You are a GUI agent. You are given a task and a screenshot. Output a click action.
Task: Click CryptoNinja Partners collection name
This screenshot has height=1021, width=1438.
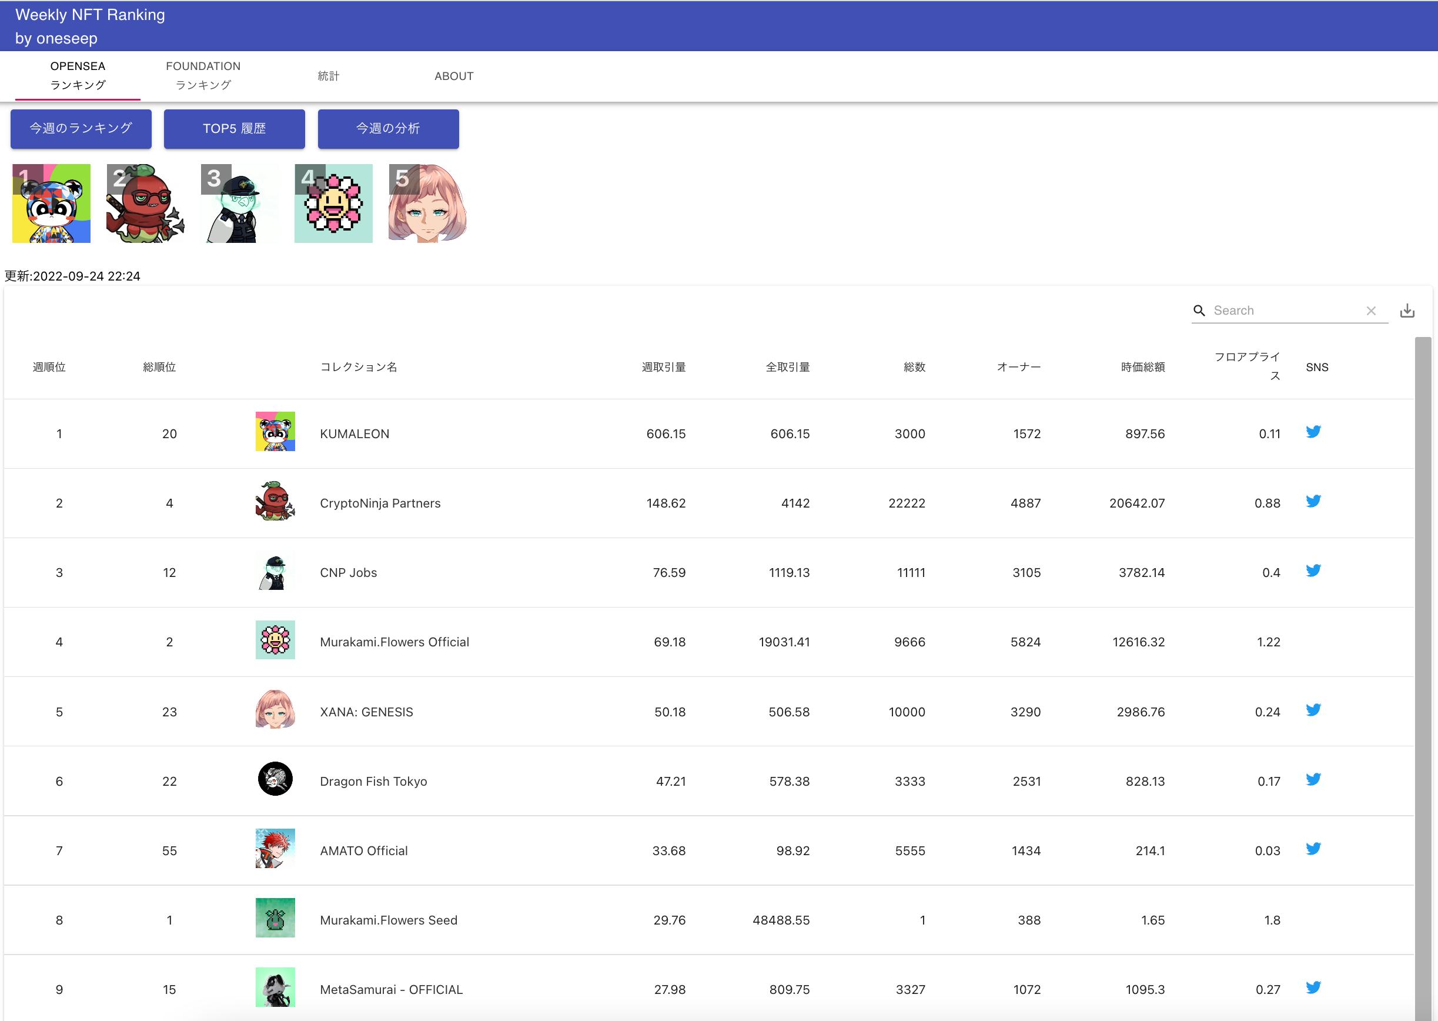[x=380, y=503]
